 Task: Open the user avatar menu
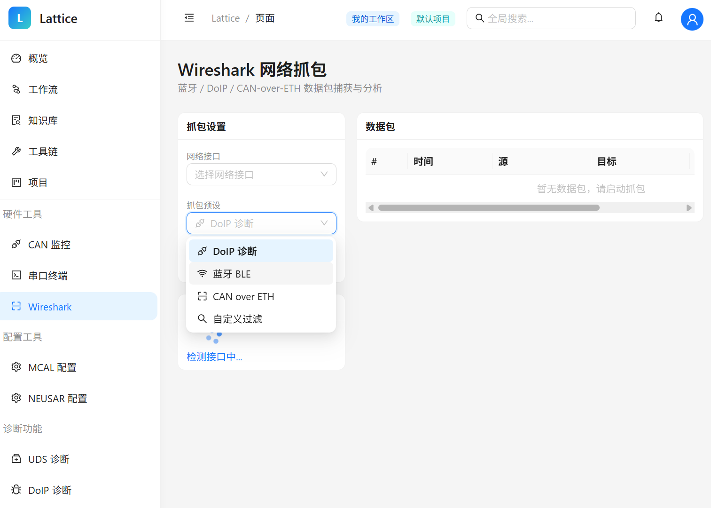click(692, 19)
